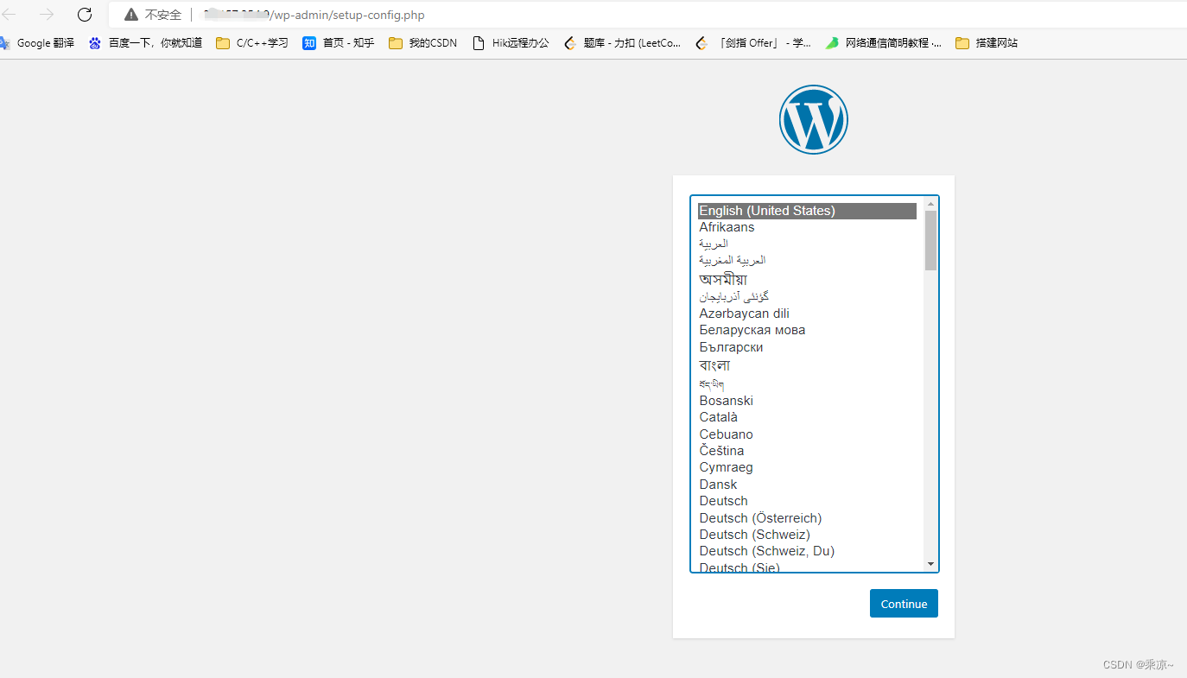Open the 搭建网站 bookmark folder
The image size is (1187, 678).
[987, 42]
